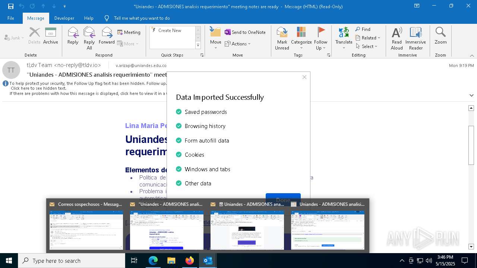Open the Select dropdown
Viewport: 477px width, 268px height.
[367, 46]
